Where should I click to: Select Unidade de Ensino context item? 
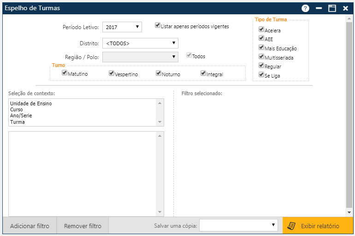pyautogui.click(x=31, y=103)
